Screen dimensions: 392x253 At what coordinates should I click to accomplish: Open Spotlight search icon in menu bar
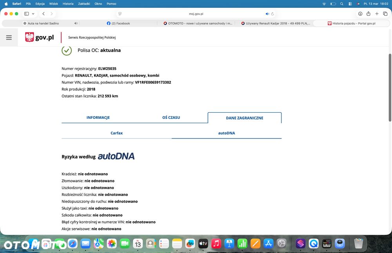[342, 4]
